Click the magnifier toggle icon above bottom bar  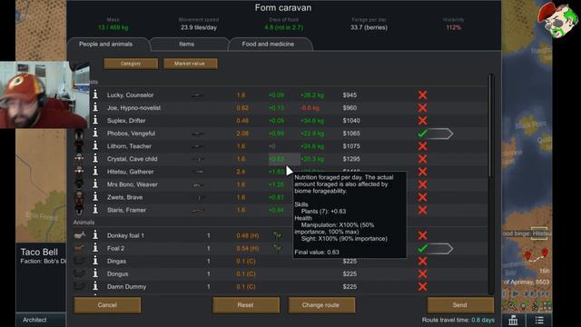512,305
